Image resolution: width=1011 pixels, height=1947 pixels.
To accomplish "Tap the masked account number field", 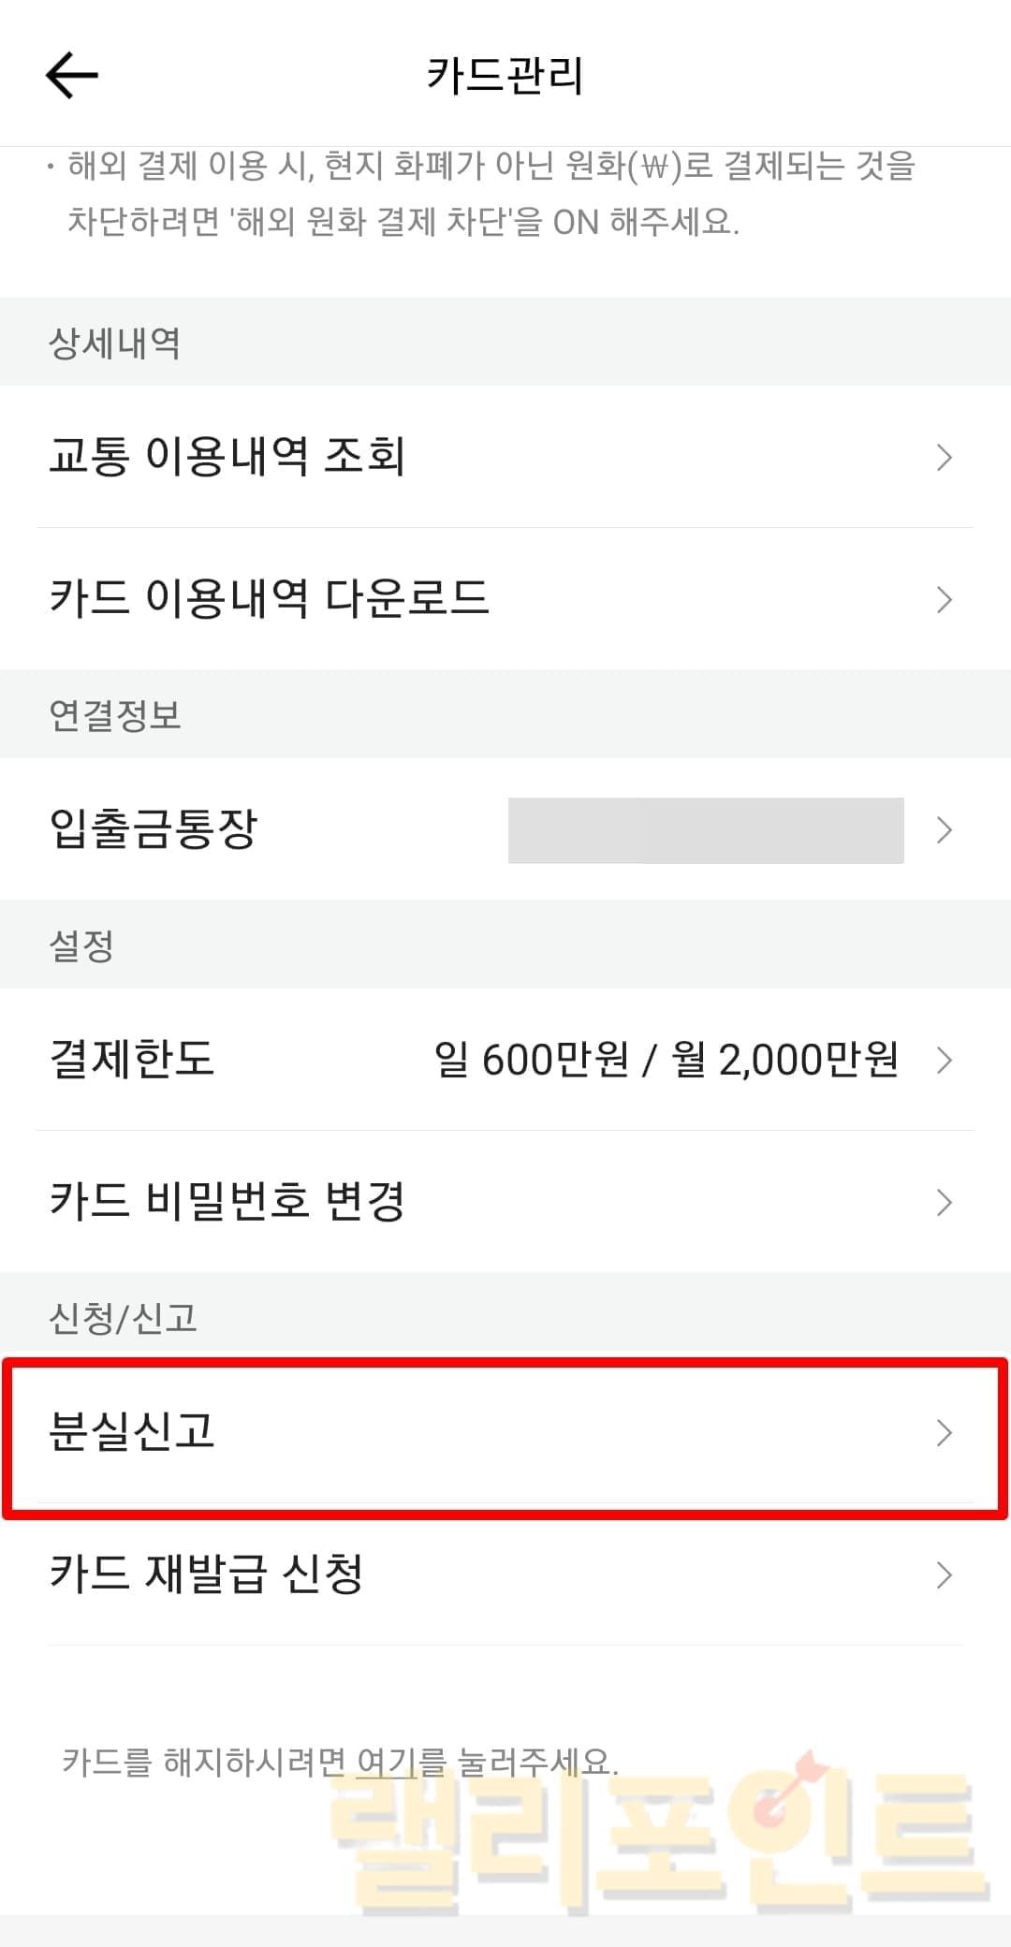I will (x=706, y=830).
